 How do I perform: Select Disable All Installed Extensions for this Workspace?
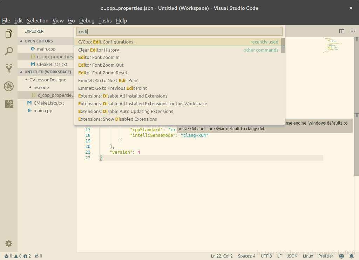pyautogui.click(x=178, y=104)
